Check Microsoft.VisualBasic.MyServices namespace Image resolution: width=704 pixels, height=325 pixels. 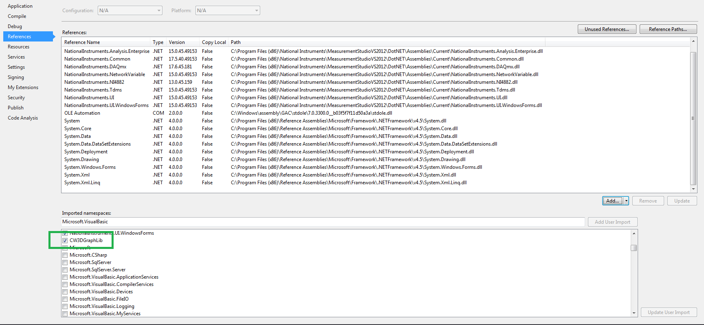65,314
